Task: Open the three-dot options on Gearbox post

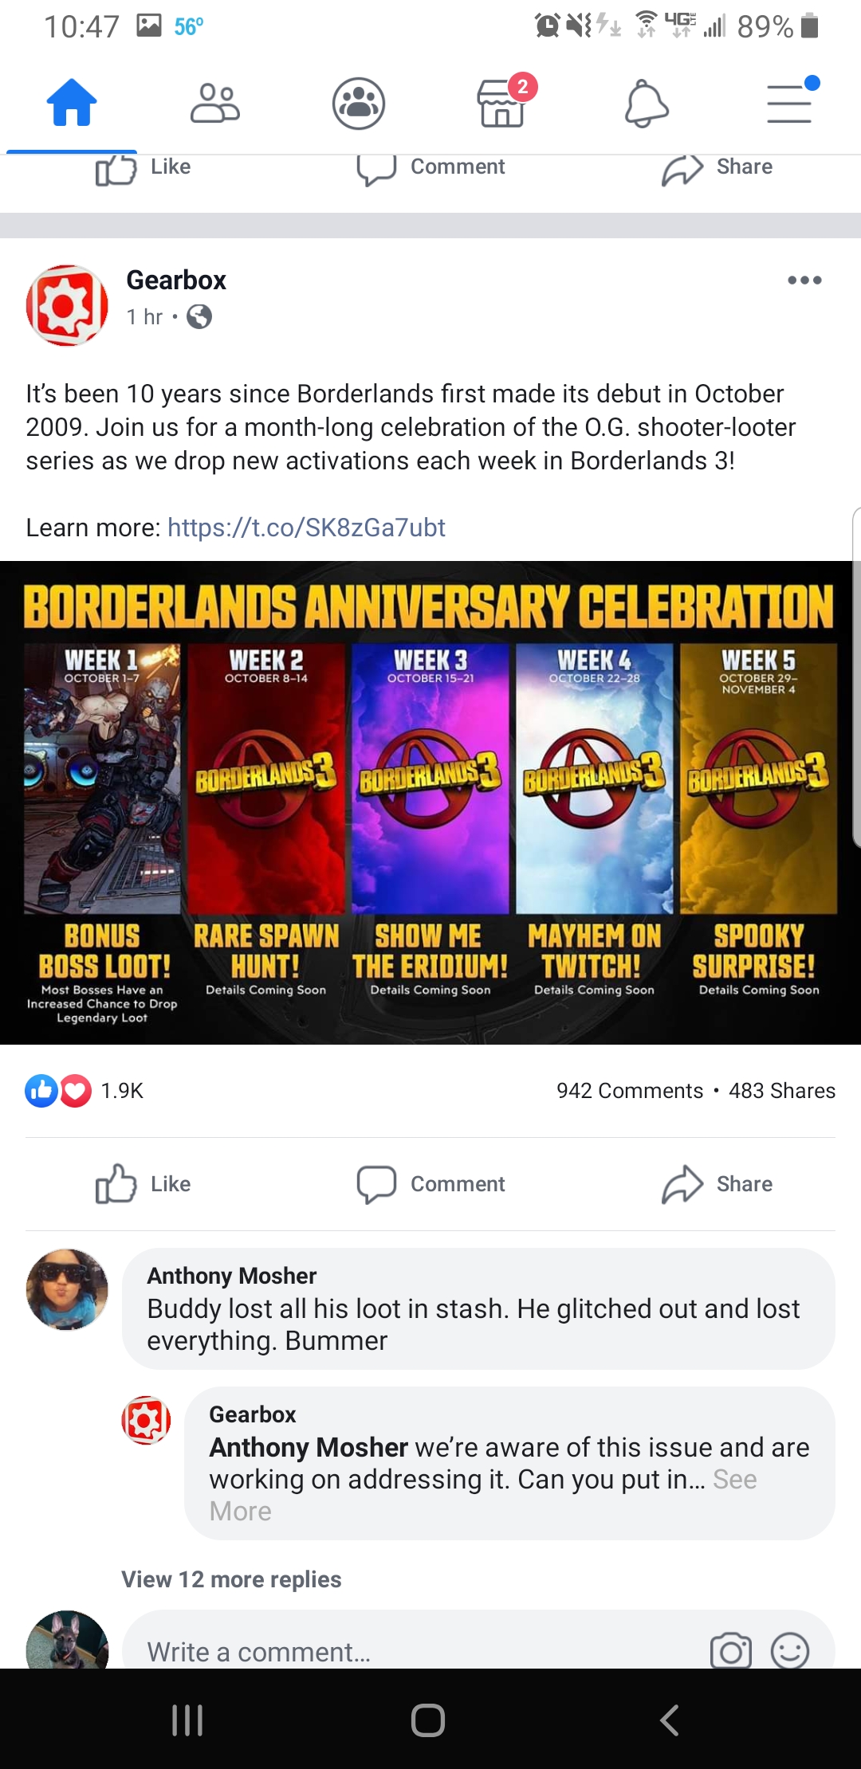Action: click(804, 280)
